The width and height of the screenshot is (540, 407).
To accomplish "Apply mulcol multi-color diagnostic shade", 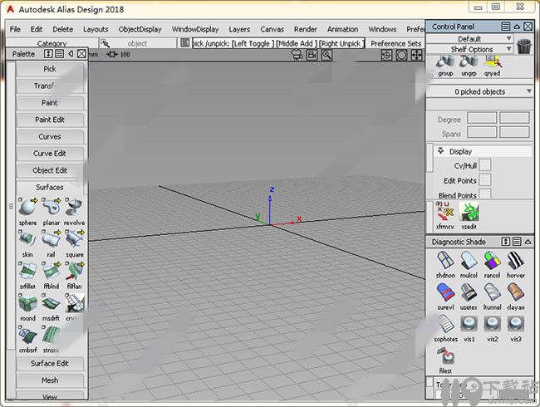I will pyautogui.click(x=469, y=261).
